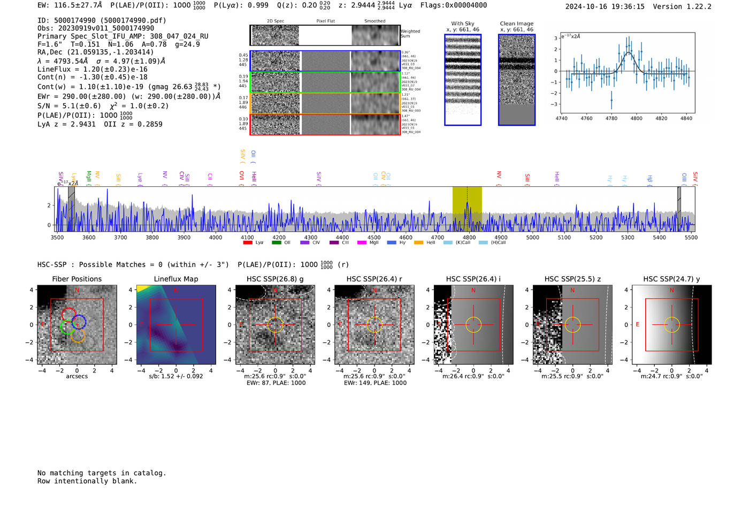Click the blue fiber circle in Fiber Positions

click(79, 322)
